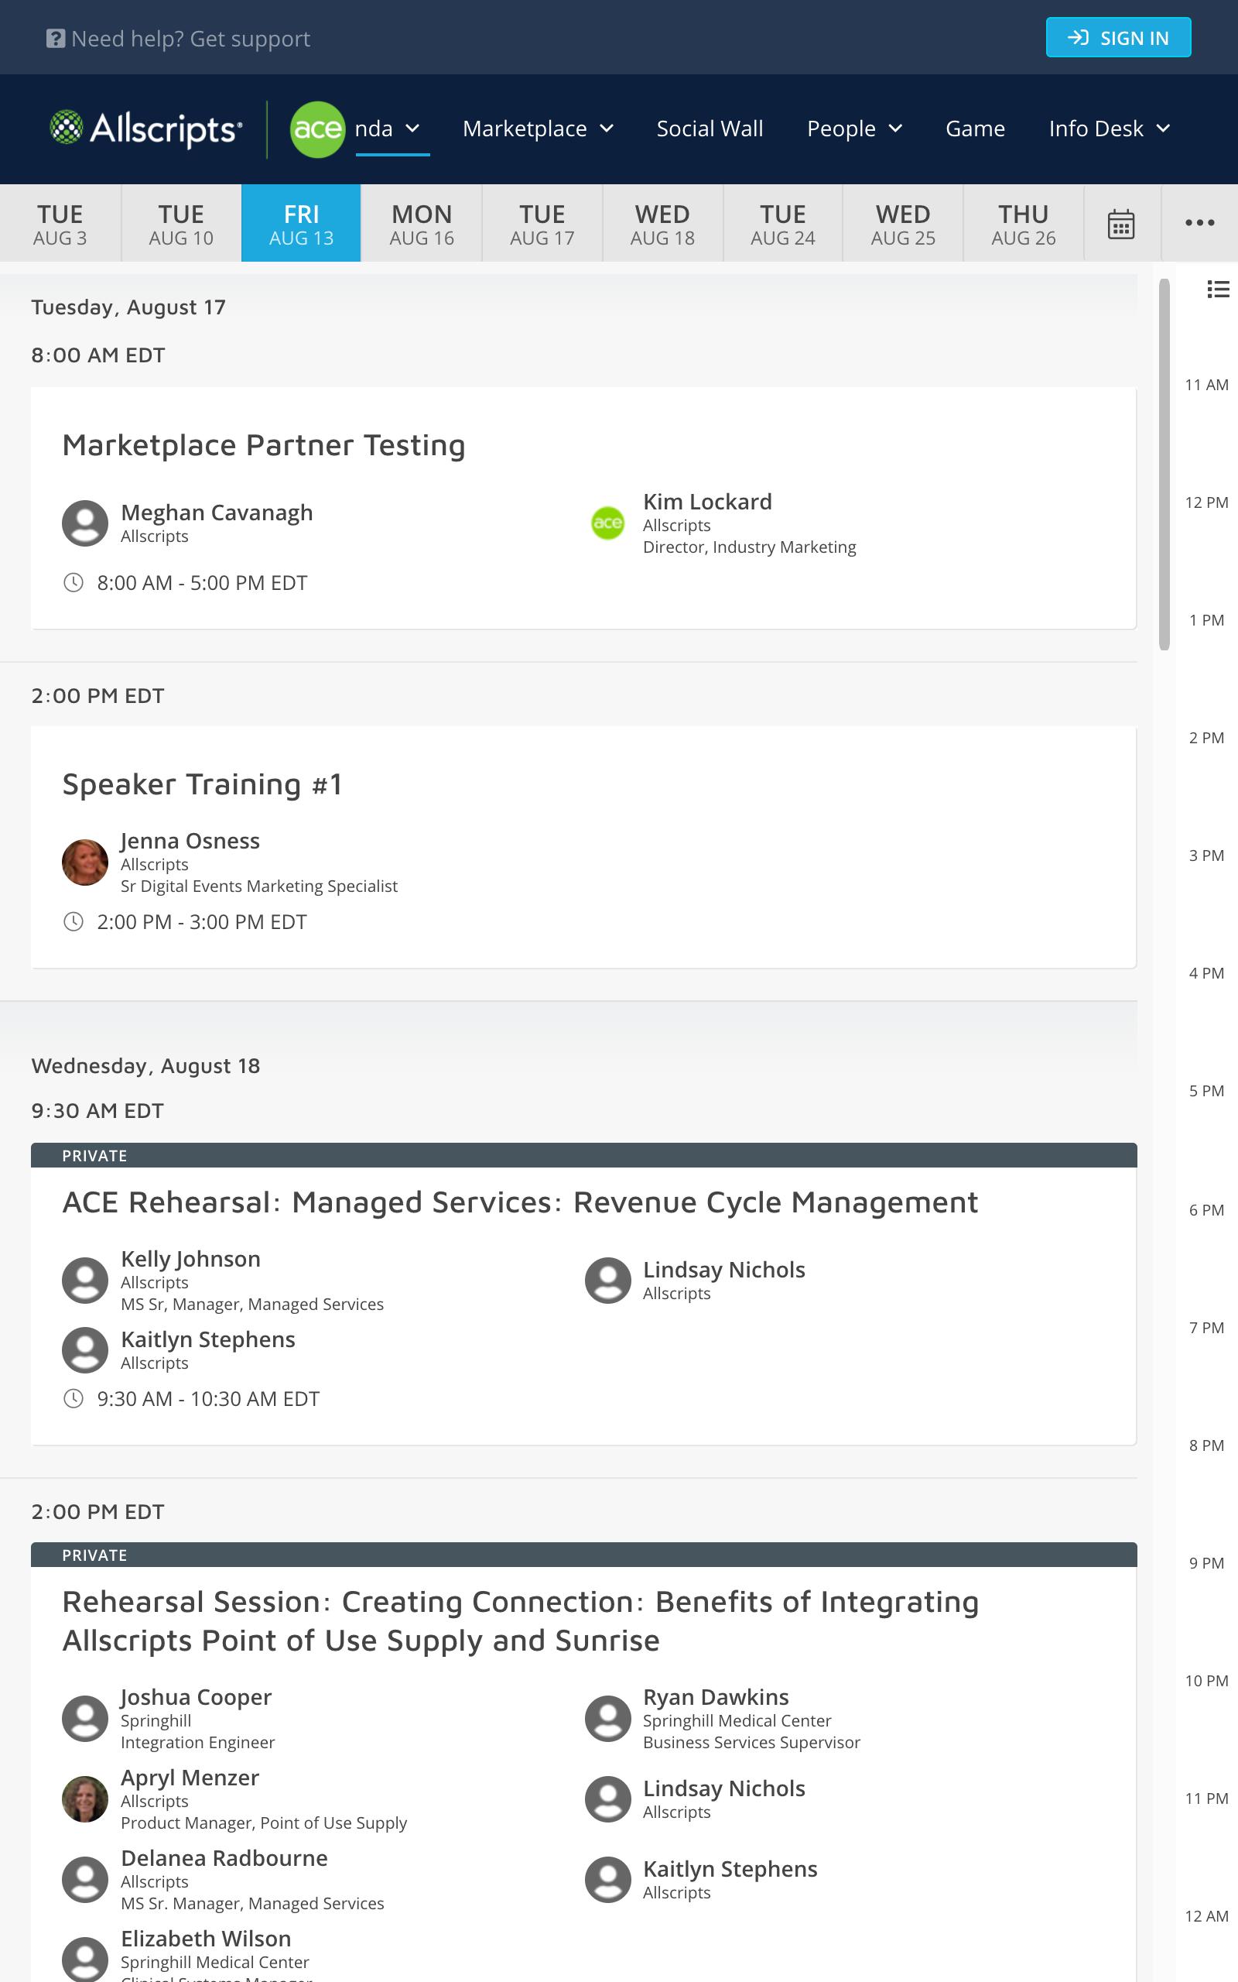Expand the People dropdown
This screenshot has height=1982, width=1238.
pyautogui.click(x=855, y=129)
